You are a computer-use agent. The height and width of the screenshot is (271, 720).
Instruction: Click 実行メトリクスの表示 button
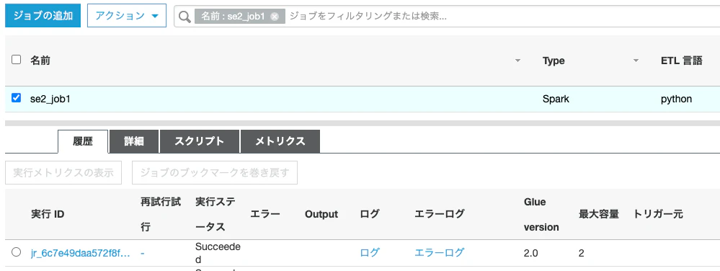coord(63,173)
